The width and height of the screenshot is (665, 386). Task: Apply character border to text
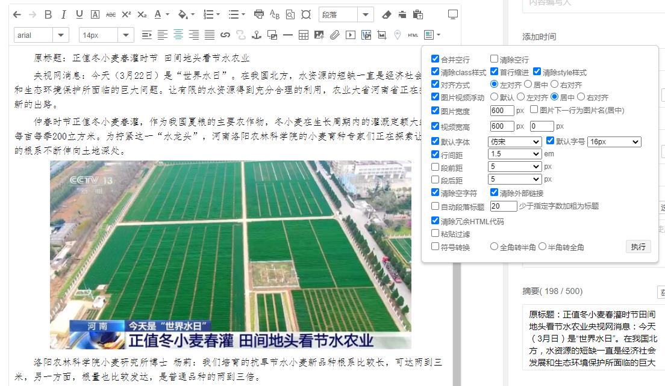click(x=95, y=15)
